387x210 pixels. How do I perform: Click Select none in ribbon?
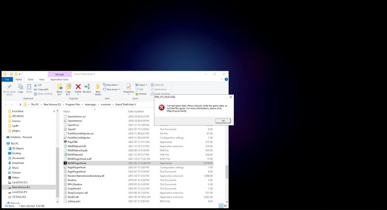[x=158, y=89]
